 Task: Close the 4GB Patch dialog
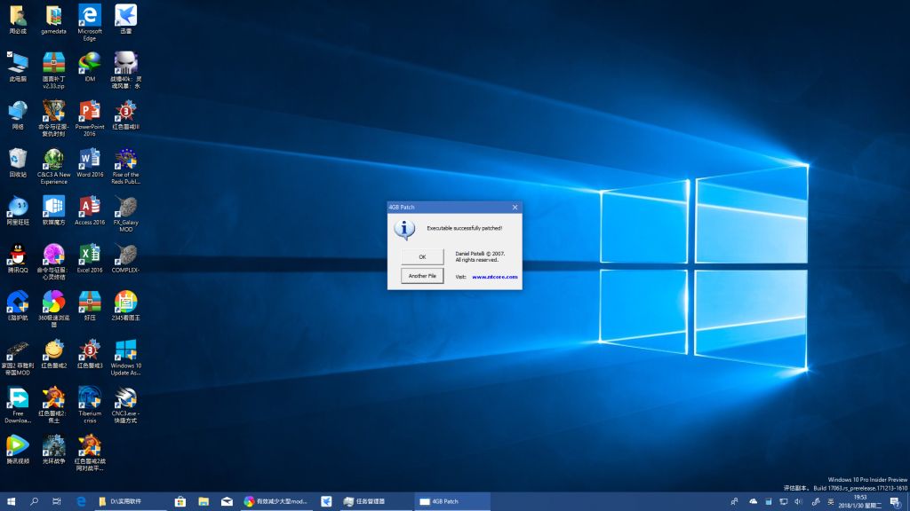tap(515, 207)
